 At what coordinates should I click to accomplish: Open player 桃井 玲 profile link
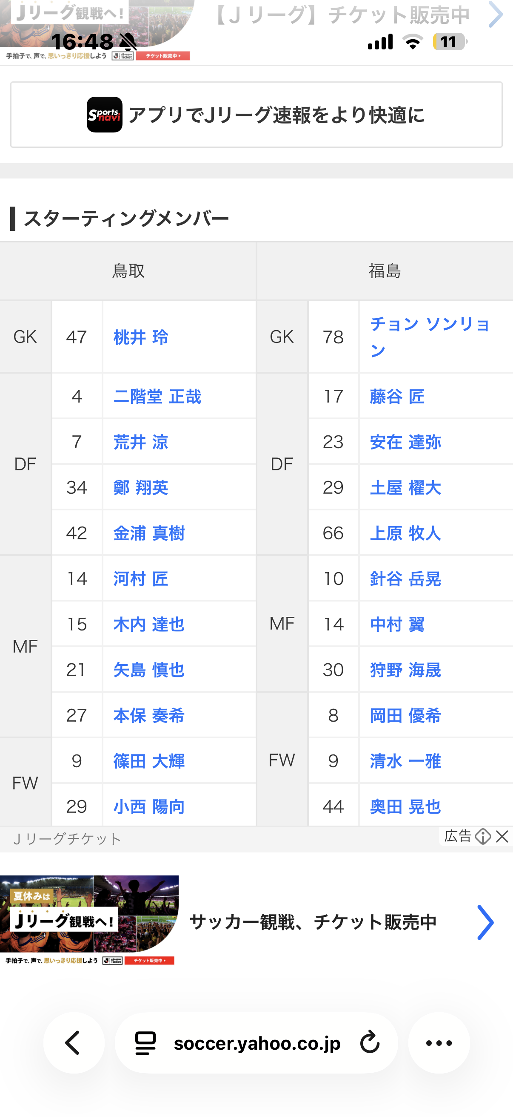[x=141, y=337]
